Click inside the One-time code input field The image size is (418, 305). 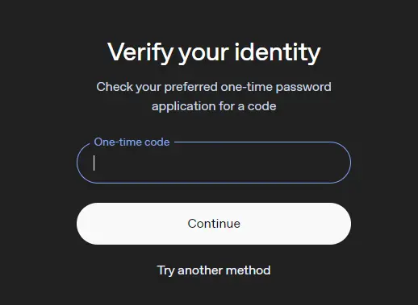214,163
